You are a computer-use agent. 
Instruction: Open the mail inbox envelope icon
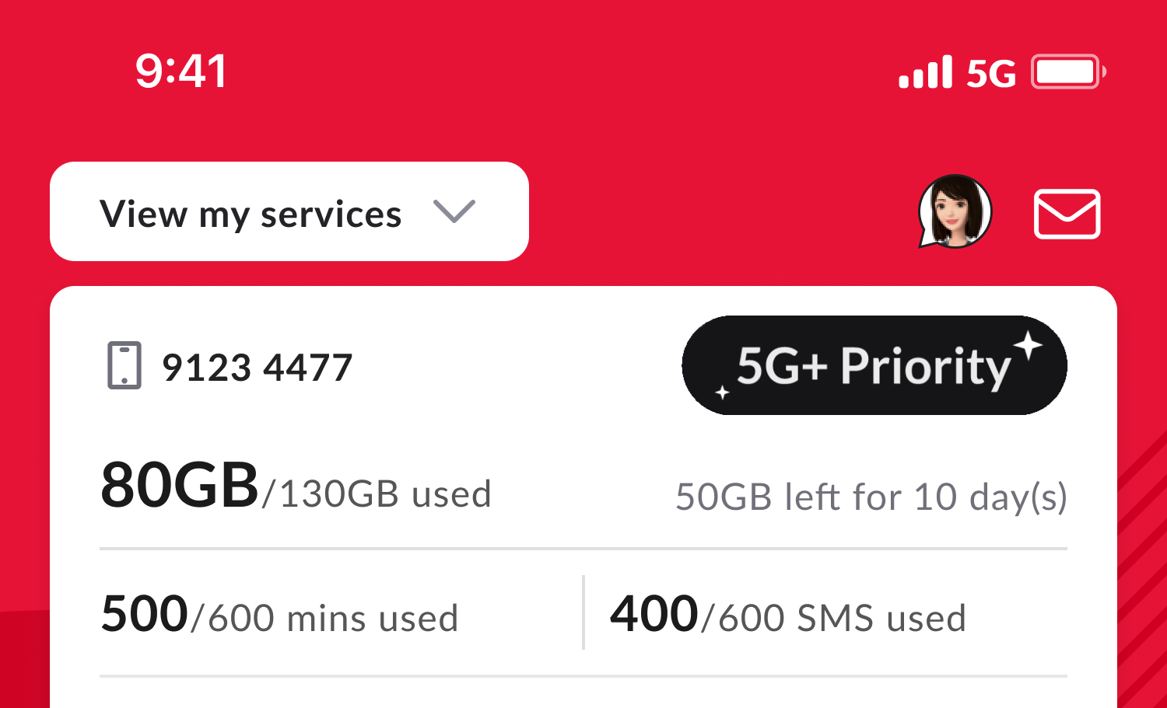pos(1067,214)
